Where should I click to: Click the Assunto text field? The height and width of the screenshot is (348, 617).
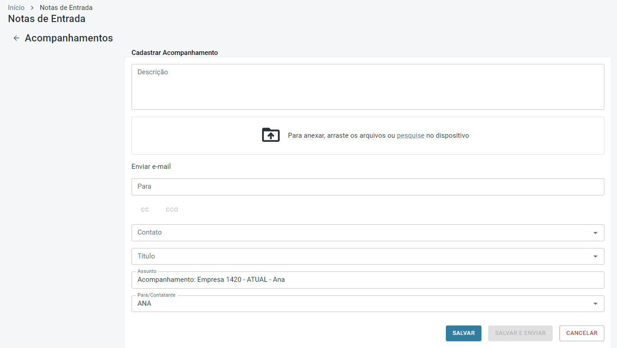(x=367, y=280)
